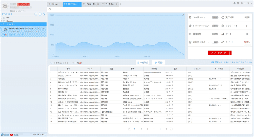
Task: Toggle the IPローテーション OFF switch
Action: pyautogui.click(x=215, y=26)
